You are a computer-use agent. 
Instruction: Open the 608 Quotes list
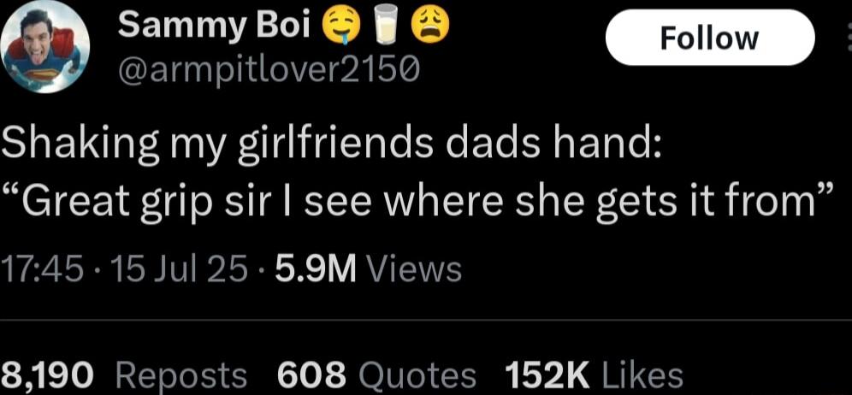376,374
